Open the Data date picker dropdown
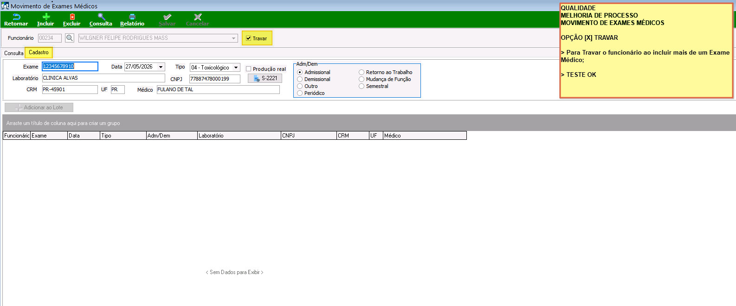The image size is (736, 306). (161, 67)
